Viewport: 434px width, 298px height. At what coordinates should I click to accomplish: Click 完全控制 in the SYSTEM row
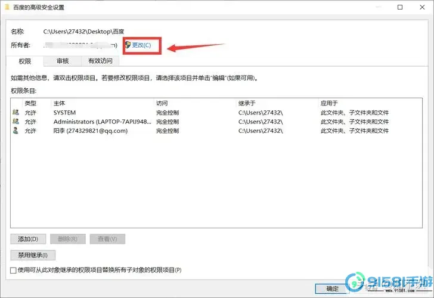[x=168, y=113]
